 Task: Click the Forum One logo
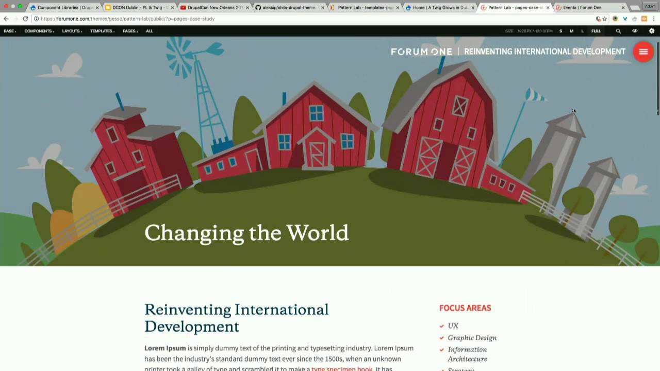click(421, 52)
